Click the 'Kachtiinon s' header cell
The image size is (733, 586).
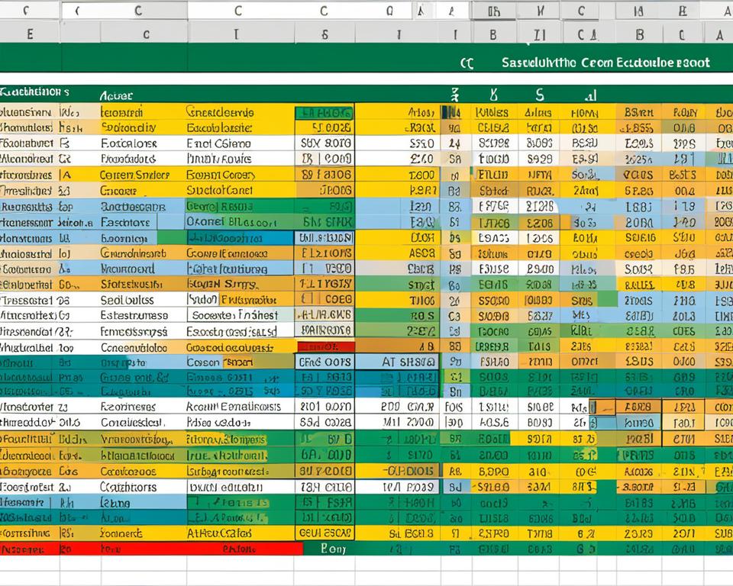coord(34,91)
